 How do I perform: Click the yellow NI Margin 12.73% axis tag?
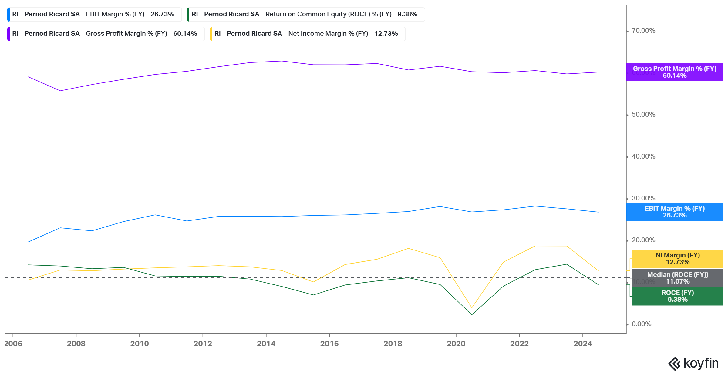[678, 259]
